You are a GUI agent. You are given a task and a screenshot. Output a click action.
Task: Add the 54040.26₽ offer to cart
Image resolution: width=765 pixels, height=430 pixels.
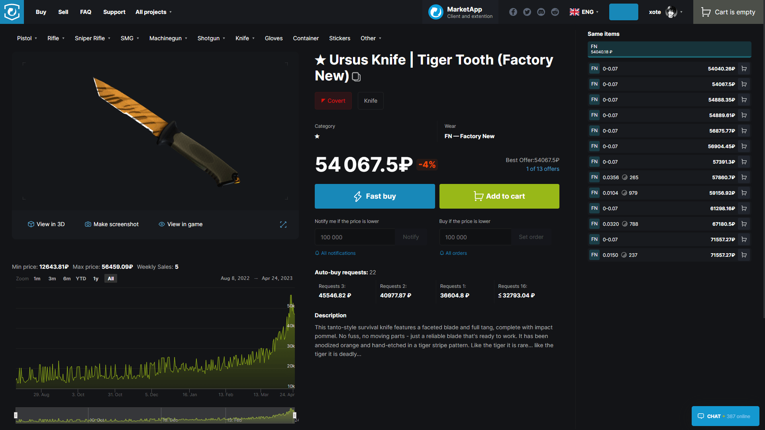[744, 68]
